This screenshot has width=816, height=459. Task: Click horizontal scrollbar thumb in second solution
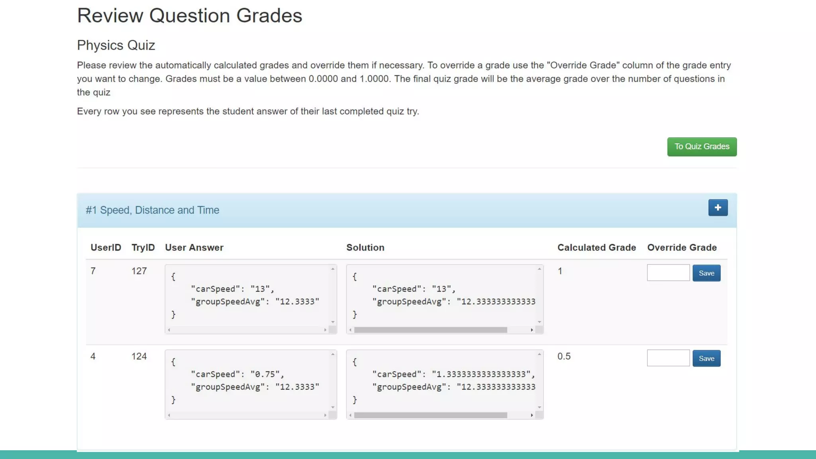coord(430,415)
